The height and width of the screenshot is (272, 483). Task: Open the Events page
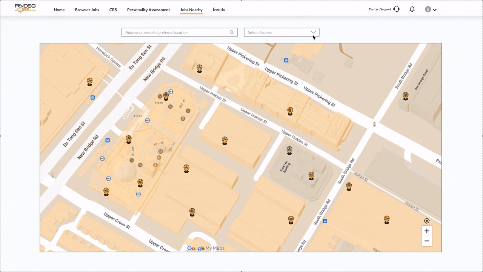point(219,9)
